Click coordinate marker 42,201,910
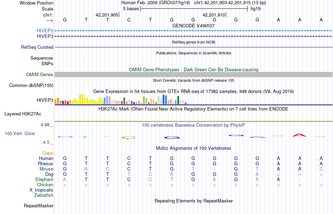The height and width of the screenshot is (214, 333). [x=214, y=15]
